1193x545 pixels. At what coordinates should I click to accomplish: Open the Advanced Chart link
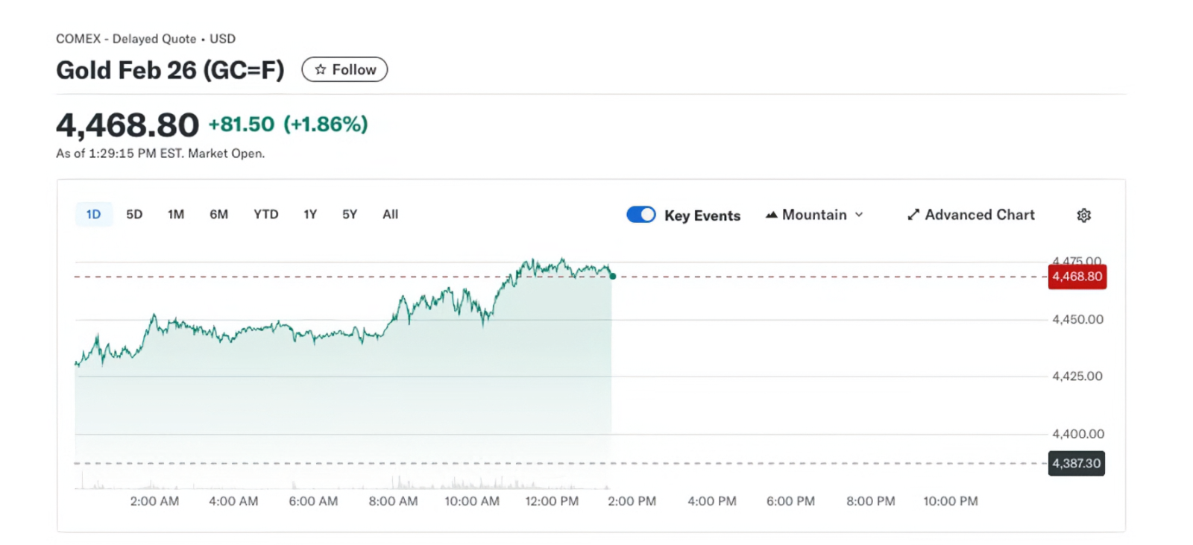pyautogui.click(x=979, y=215)
